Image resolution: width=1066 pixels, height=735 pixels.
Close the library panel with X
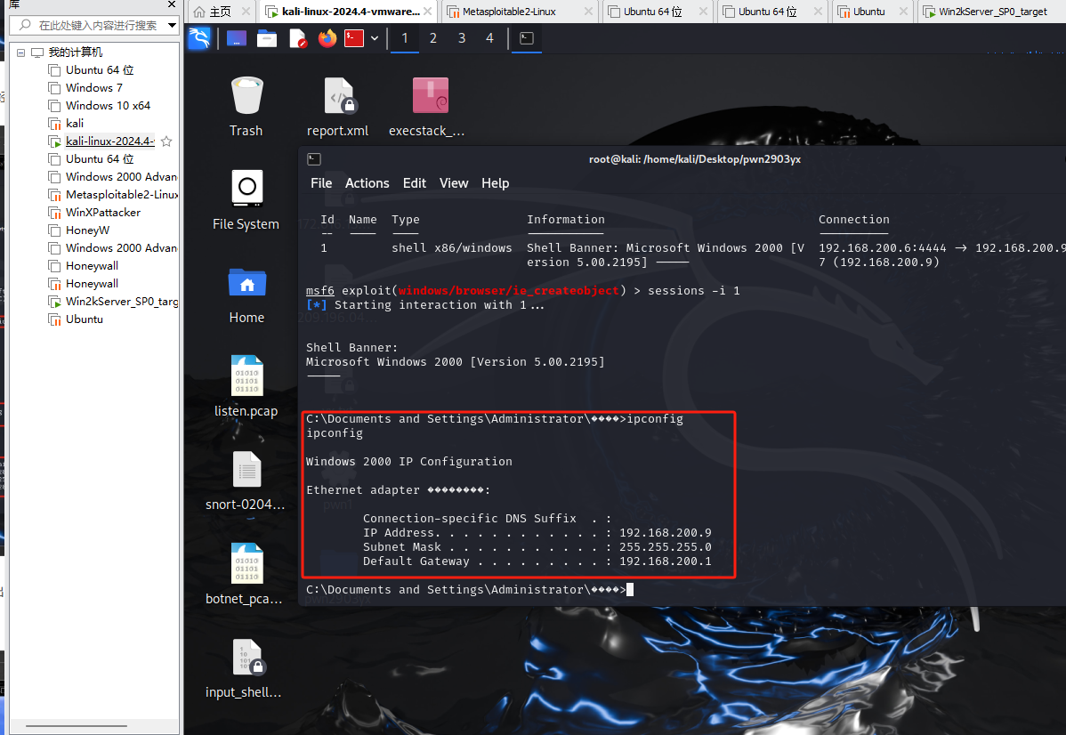click(x=172, y=4)
